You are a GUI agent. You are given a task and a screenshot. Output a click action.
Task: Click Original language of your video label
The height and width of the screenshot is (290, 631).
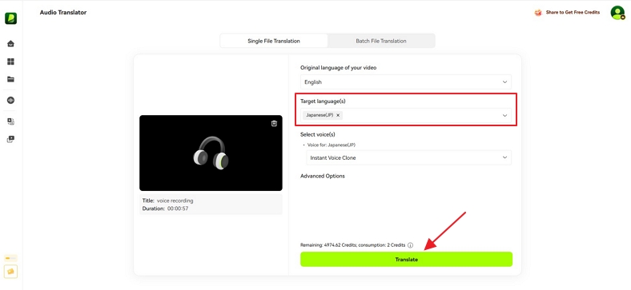[339, 67]
